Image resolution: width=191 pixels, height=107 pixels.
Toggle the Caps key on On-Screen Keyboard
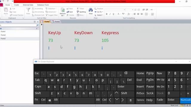click(x=40, y=87)
